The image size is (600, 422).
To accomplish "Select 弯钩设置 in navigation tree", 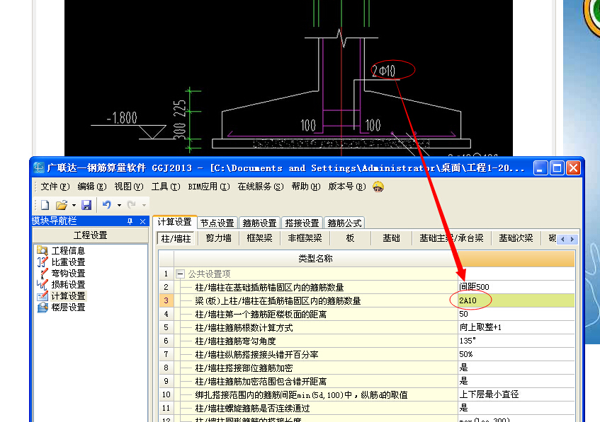I will click(x=68, y=274).
